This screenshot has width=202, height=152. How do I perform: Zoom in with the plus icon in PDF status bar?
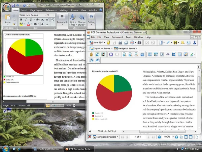point(176,137)
